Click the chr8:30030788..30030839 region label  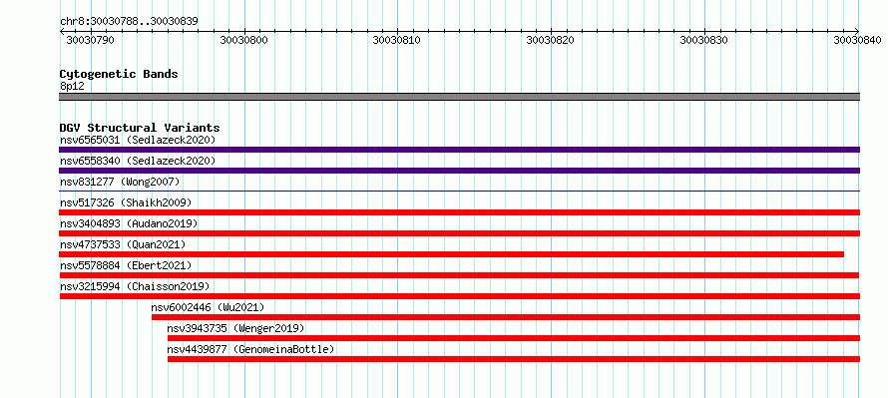(129, 22)
